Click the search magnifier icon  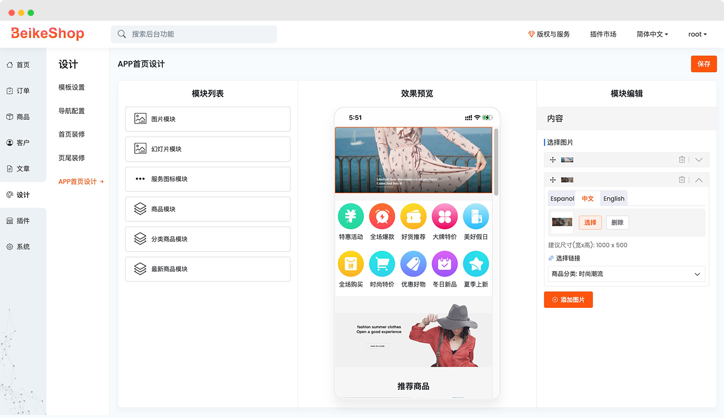[122, 34]
